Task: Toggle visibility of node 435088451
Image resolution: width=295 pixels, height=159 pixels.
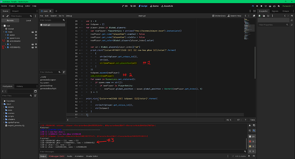Action: [36, 47]
